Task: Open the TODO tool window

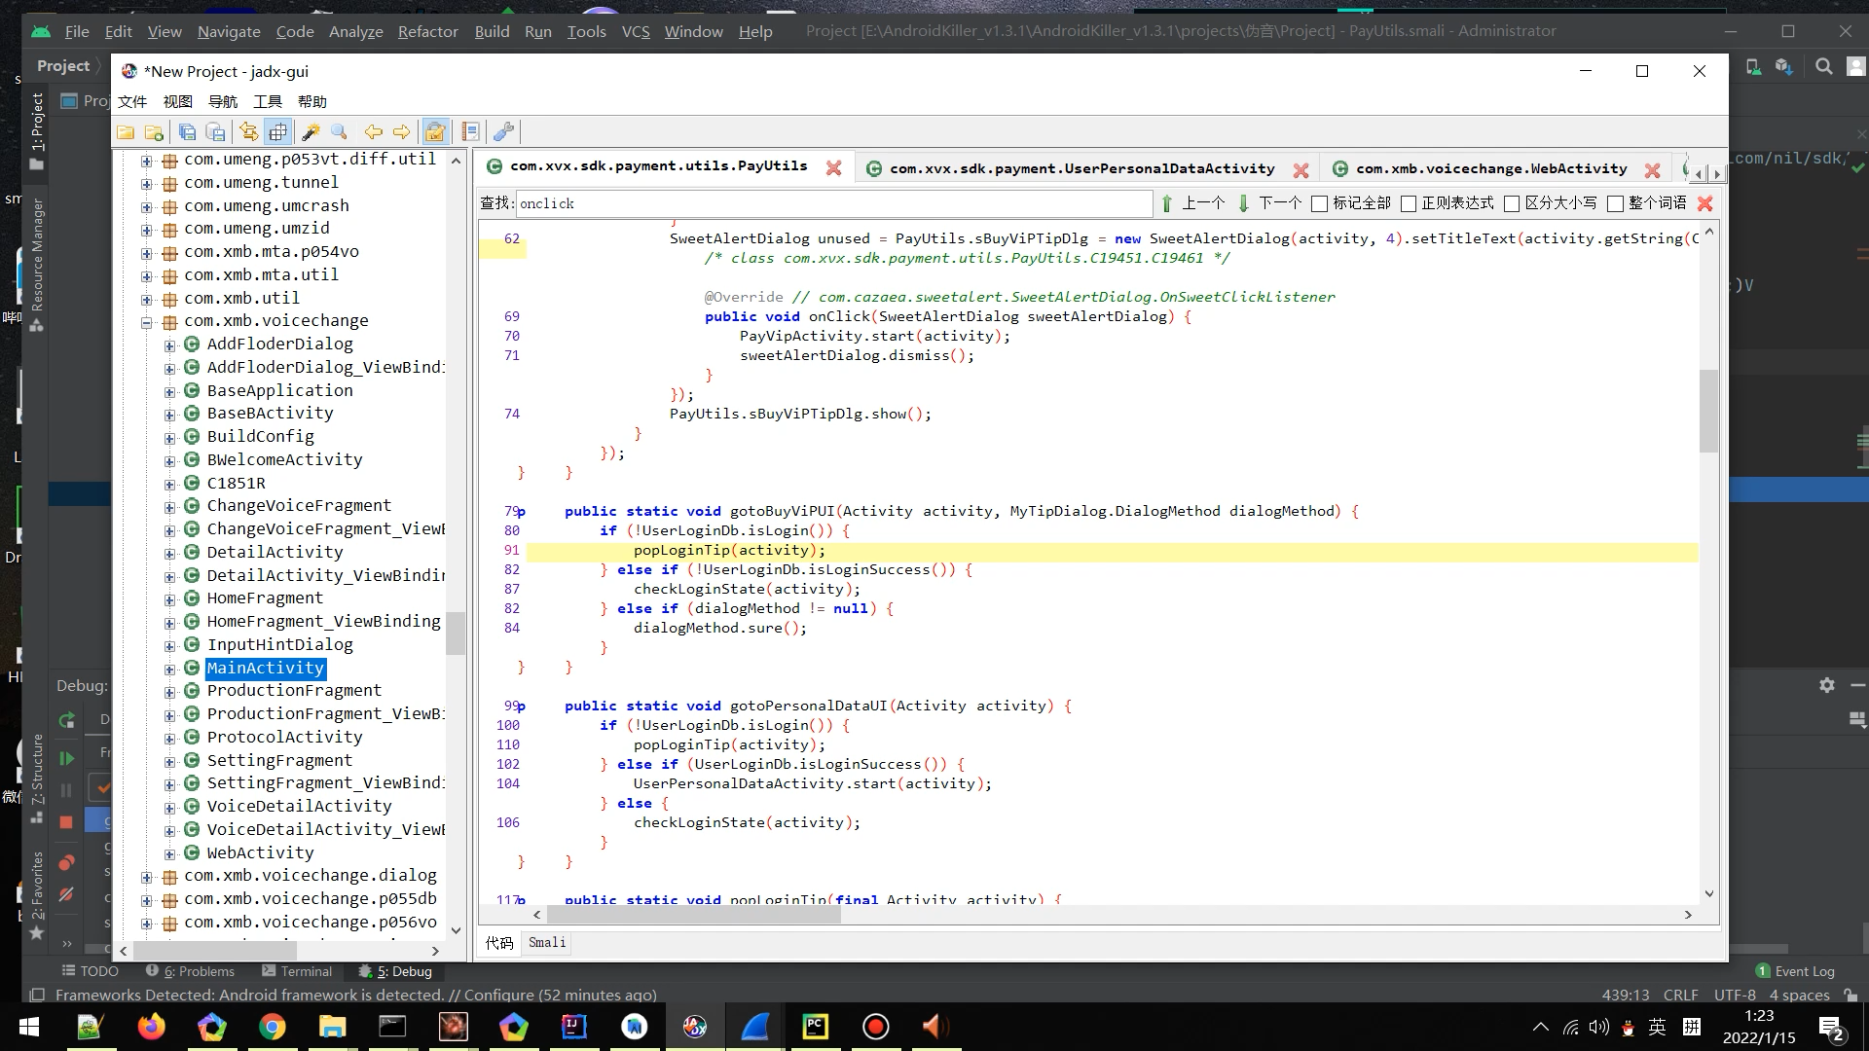Action: pyautogui.click(x=91, y=971)
